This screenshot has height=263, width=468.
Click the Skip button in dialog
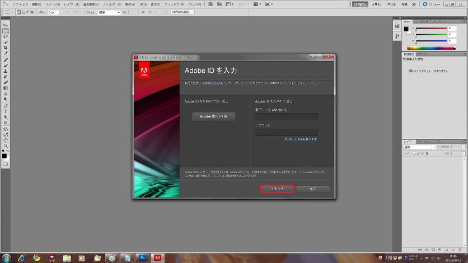[x=277, y=189]
